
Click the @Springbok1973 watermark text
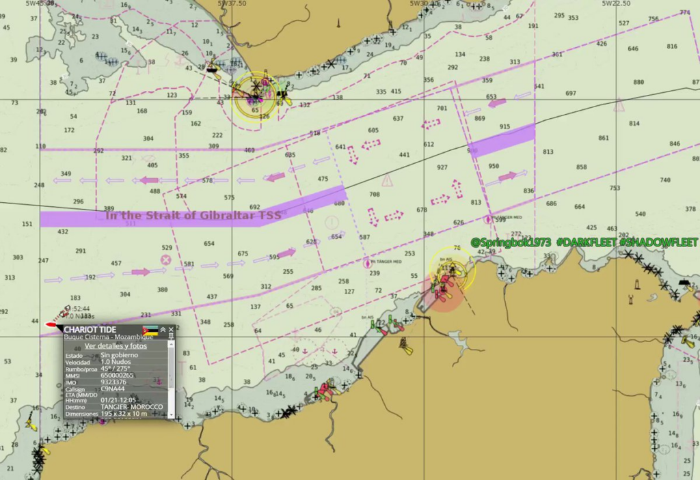point(511,242)
